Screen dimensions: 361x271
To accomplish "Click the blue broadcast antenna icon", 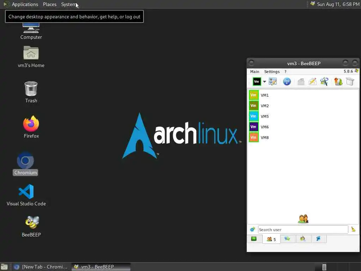I will 287,82.
